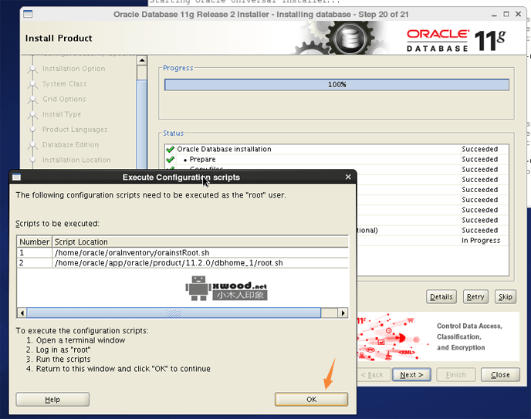Close the Execute Configuration scripts dialog
This screenshot has height=419, width=531.
(x=348, y=177)
